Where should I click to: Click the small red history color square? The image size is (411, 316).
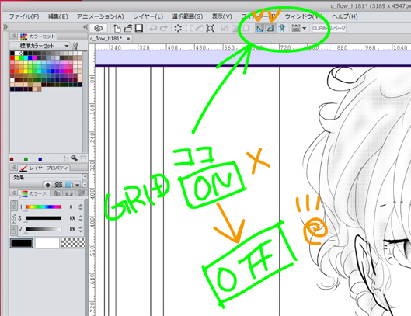tap(12, 159)
